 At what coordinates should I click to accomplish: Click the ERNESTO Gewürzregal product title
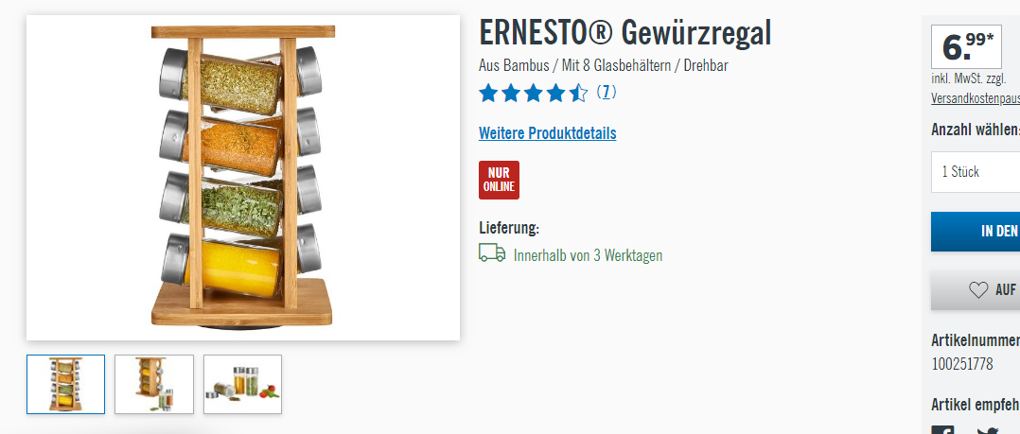(624, 32)
